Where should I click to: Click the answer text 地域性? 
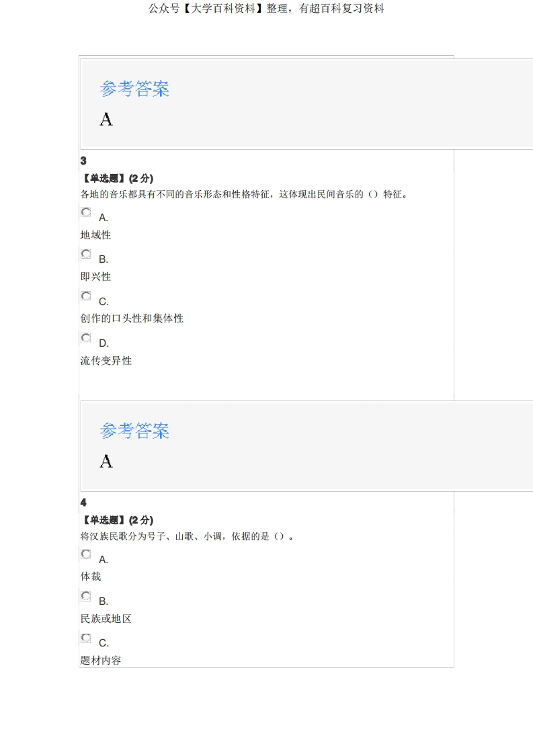95,235
